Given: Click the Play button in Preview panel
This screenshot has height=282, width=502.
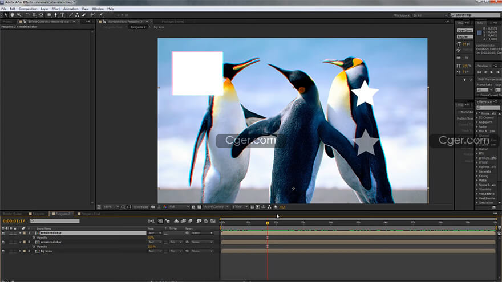Looking at the screenshot, I should coord(492,72).
